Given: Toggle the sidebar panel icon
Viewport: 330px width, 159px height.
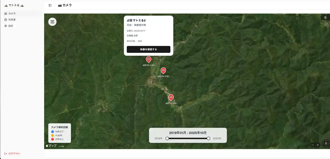Looking at the screenshot, I should pos(50,5).
